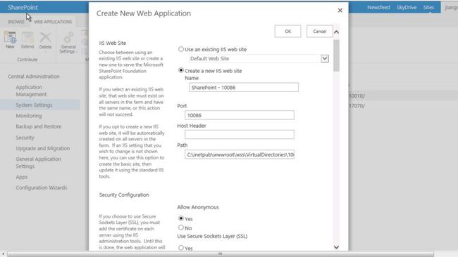458x257 pixels.
Task: Click the IIS web site Name field
Action: [244, 87]
